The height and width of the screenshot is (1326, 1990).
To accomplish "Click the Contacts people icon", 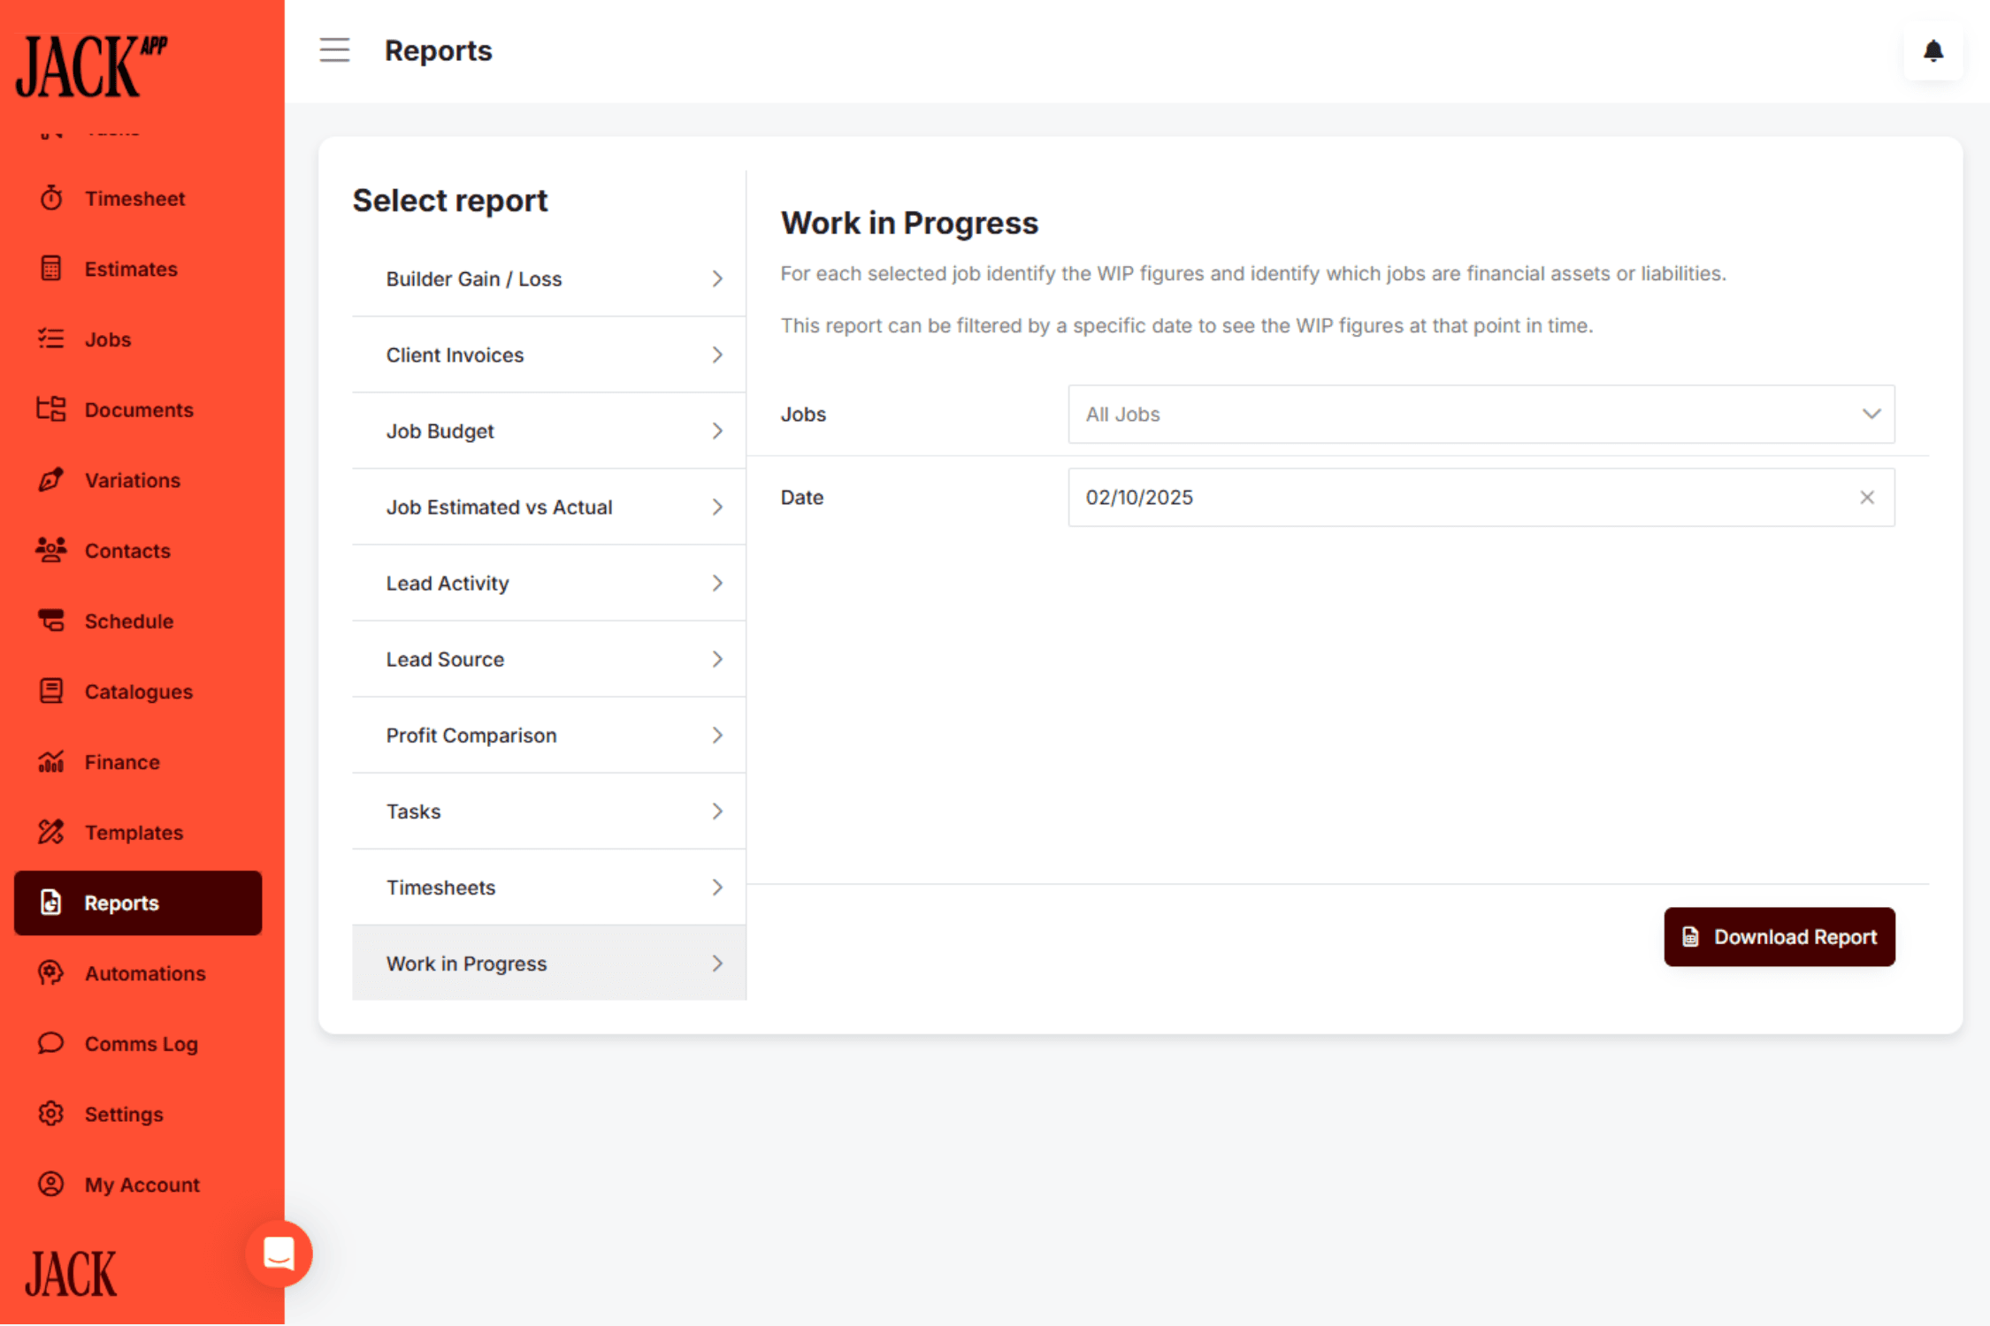I will point(51,550).
